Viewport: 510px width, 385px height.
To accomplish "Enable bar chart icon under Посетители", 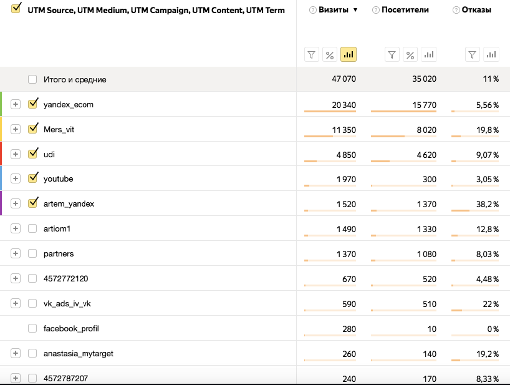I will (x=429, y=55).
